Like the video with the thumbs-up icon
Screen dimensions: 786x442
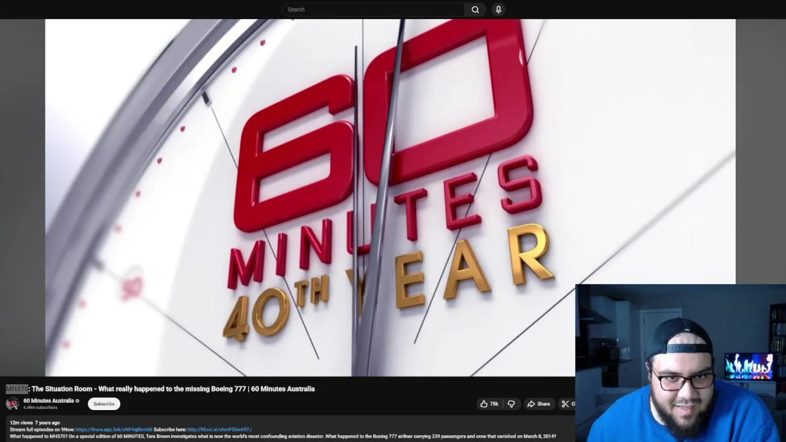[x=489, y=404]
